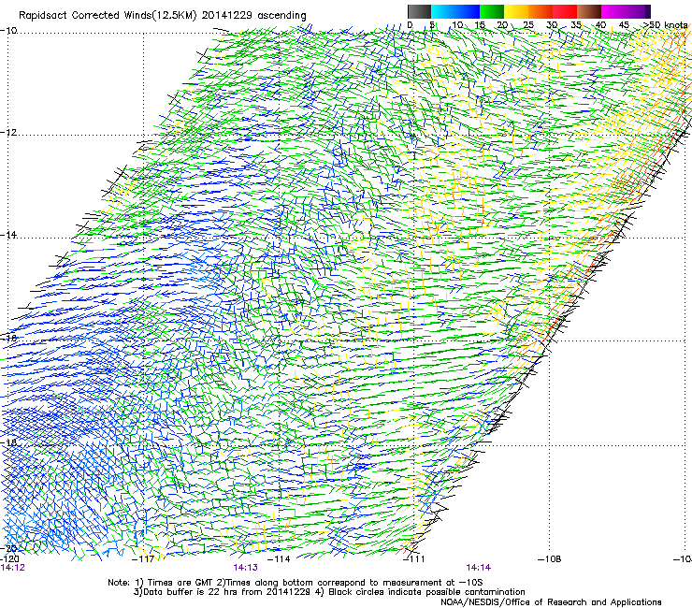Image resolution: width=692 pixels, height=608 pixels.
Task: Click the NOAA/NESDIS credit text
Action: [x=551, y=602]
